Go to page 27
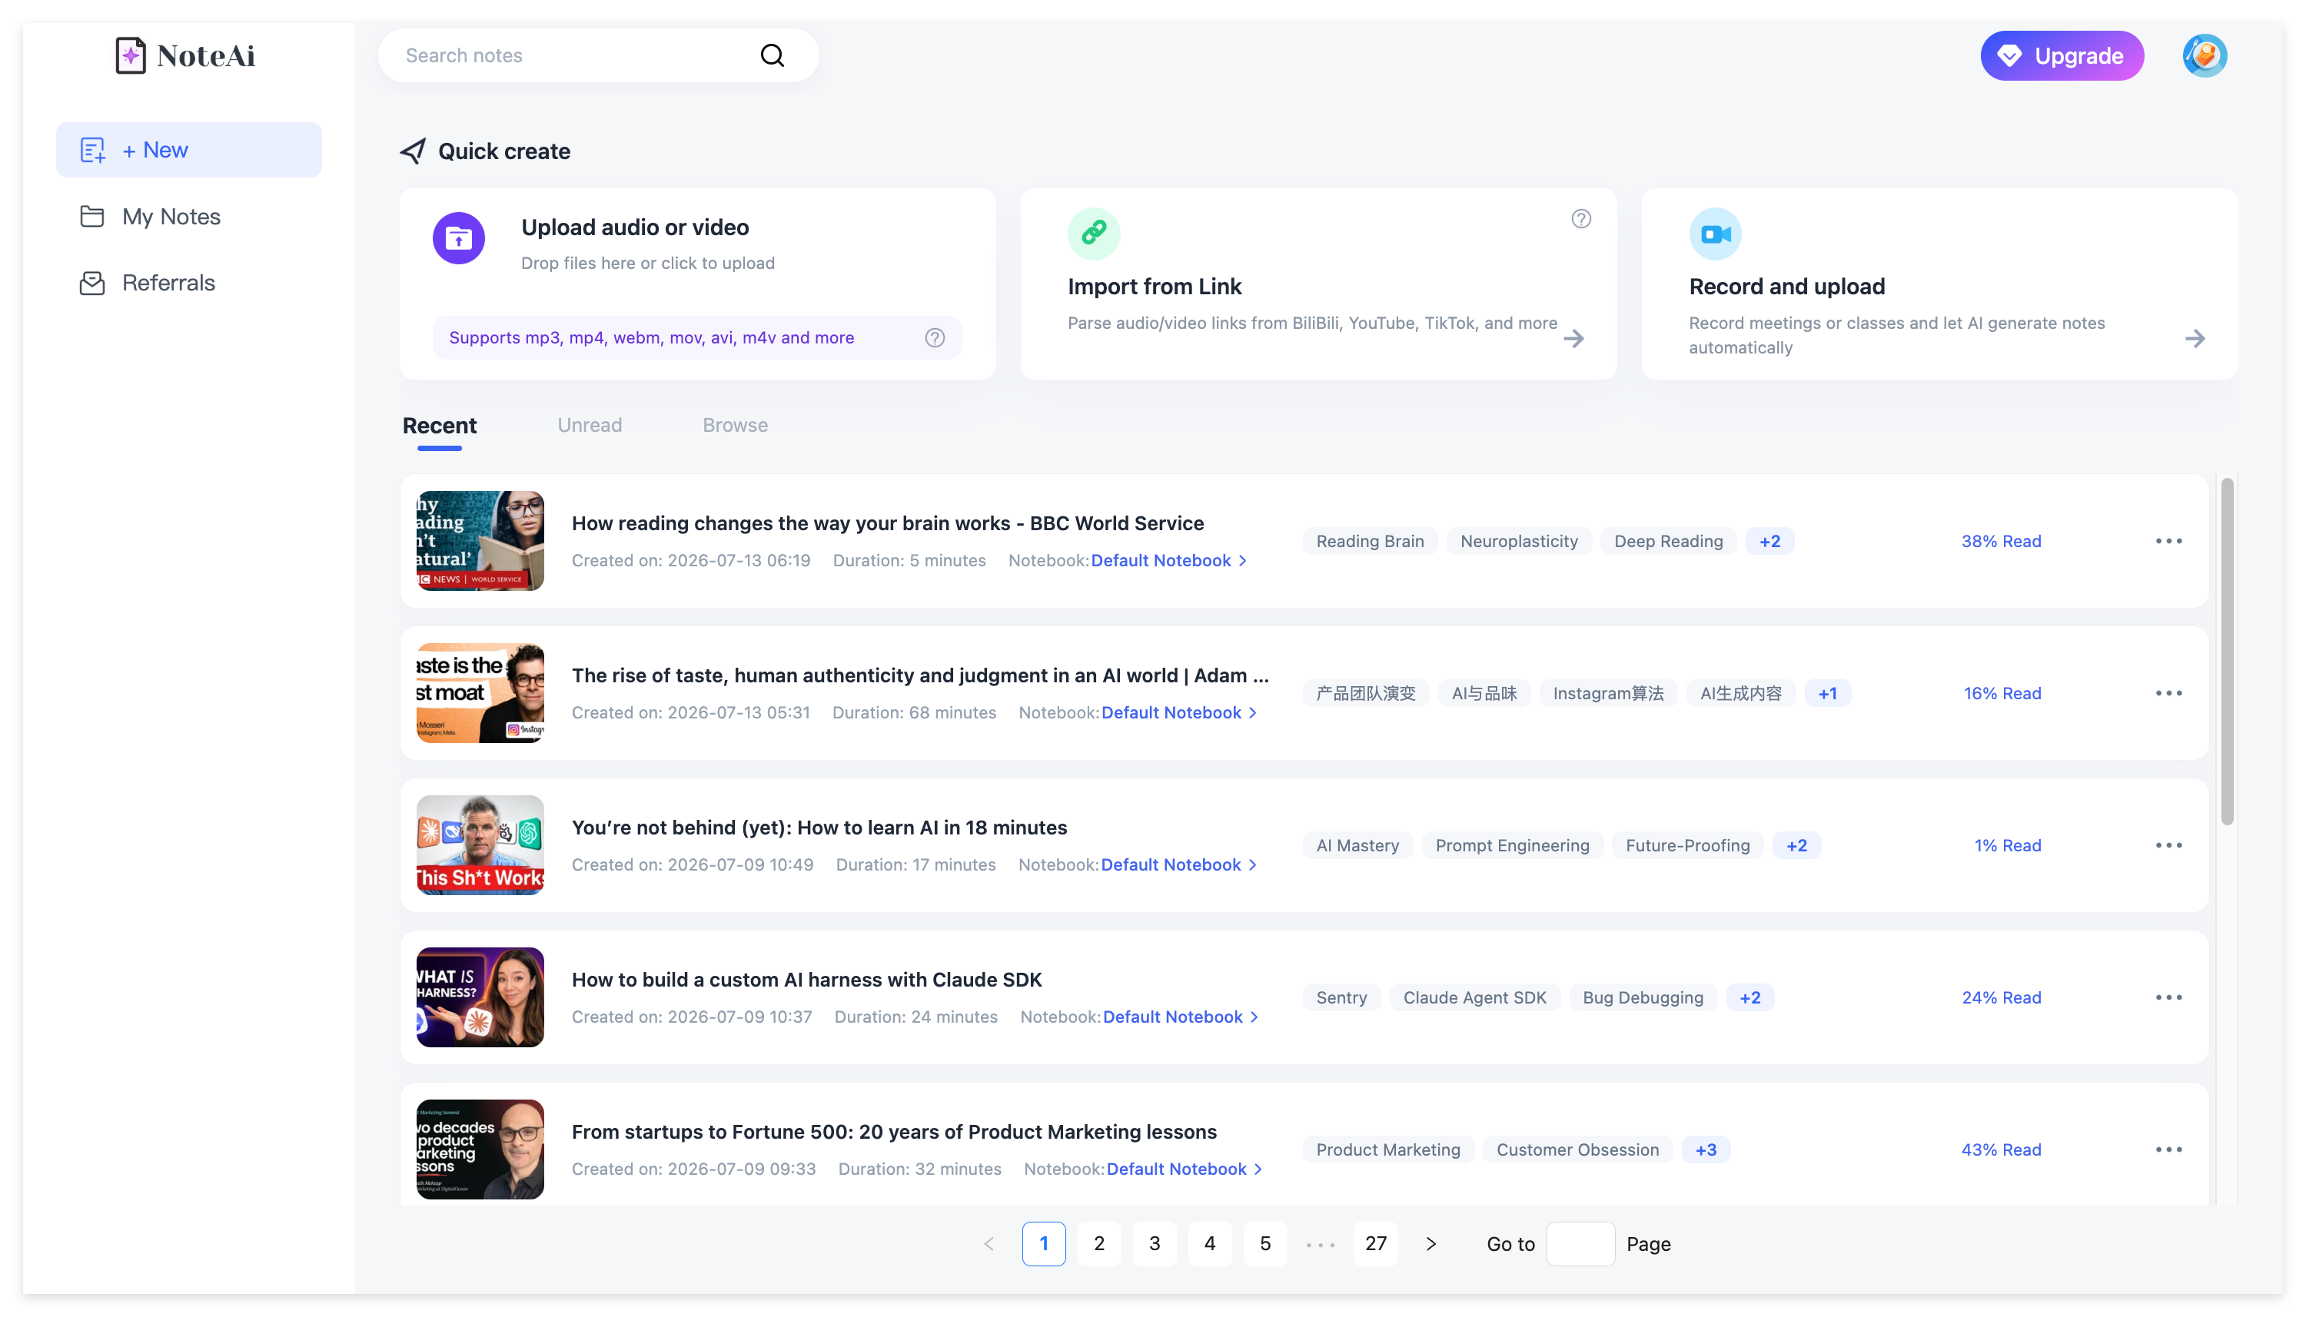2306x1317 pixels. (1375, 1244)
